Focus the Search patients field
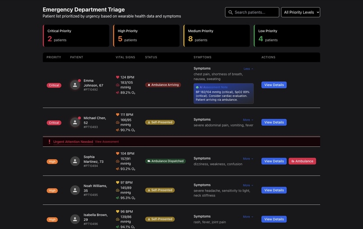Screen dimensions: 363x229 (252, 12)
